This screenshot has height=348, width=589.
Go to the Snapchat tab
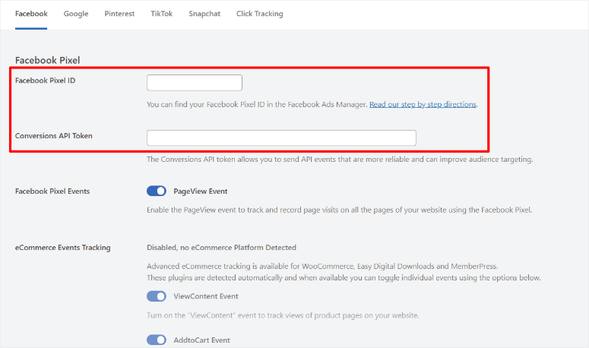tap(204, 14)
